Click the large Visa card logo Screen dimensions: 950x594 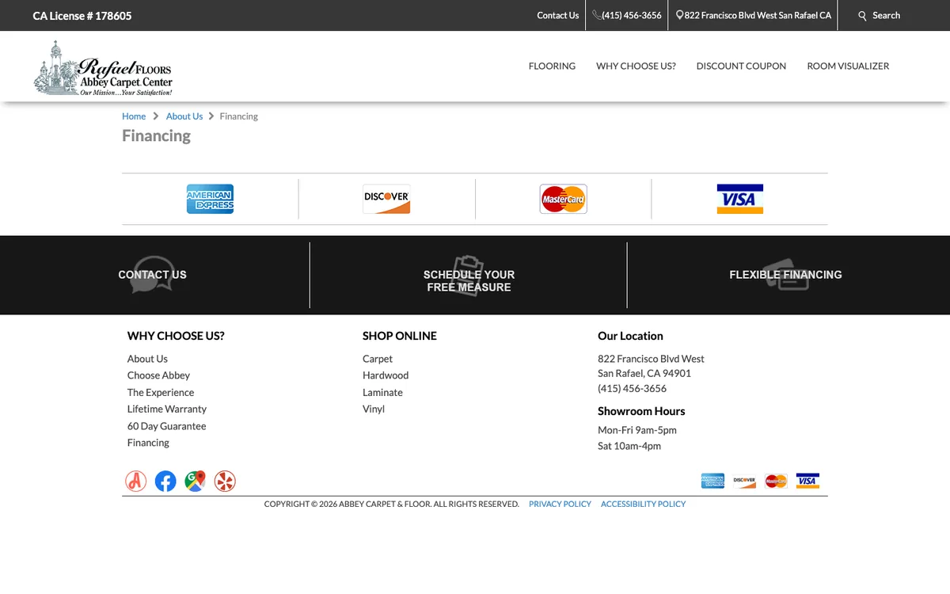(x=739, y=199)
